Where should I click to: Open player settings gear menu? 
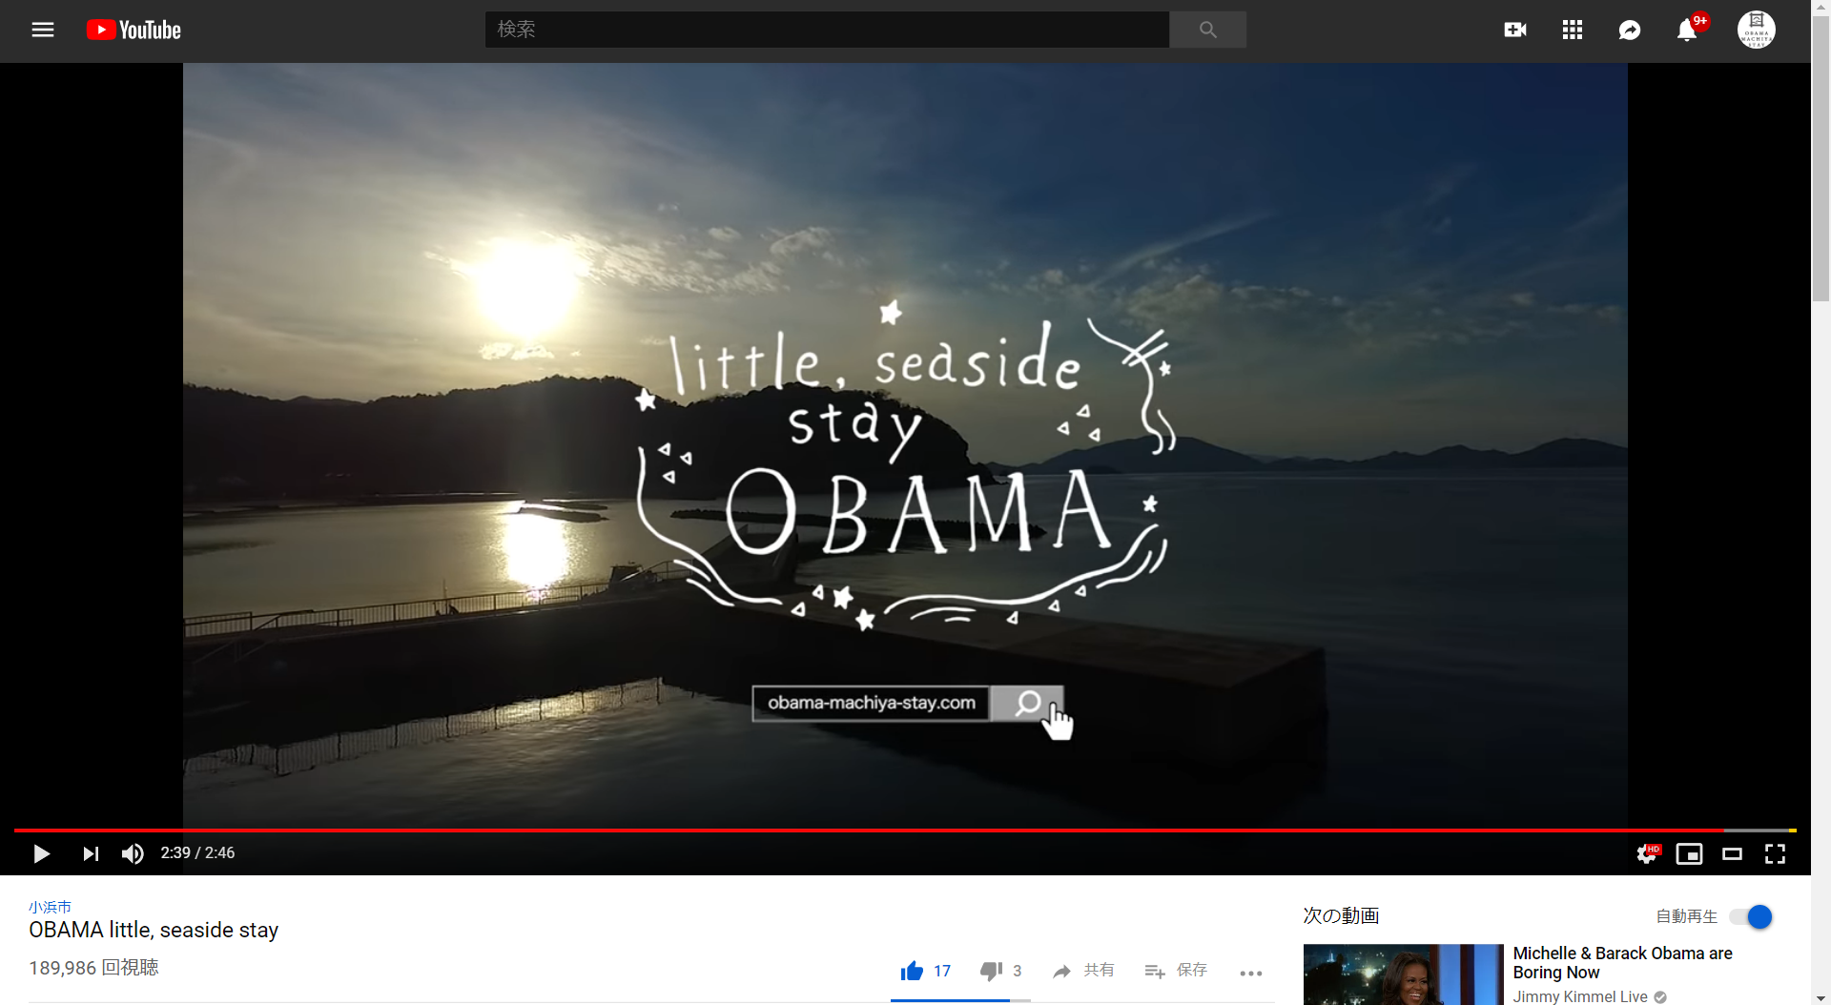[1647, 854]
